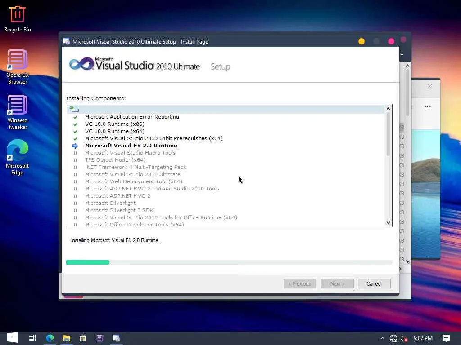Click the pink close dot in setup title bar
This screenshot has width=461, height=345.
click(x=391, y=41)
